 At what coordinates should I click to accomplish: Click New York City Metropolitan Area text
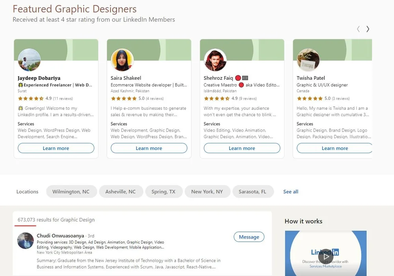(64, 253)
